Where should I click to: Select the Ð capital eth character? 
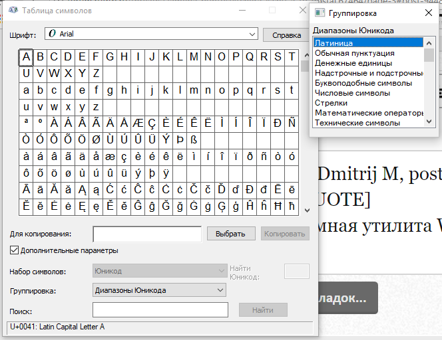[278, 124]
